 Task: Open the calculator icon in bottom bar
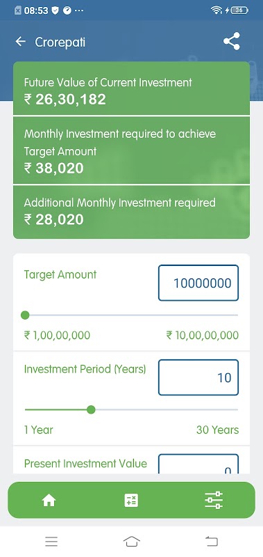(131, 501)
